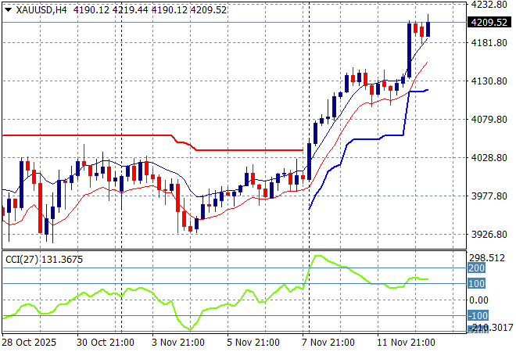Click price axis label 4130.80

coord(489,81)
